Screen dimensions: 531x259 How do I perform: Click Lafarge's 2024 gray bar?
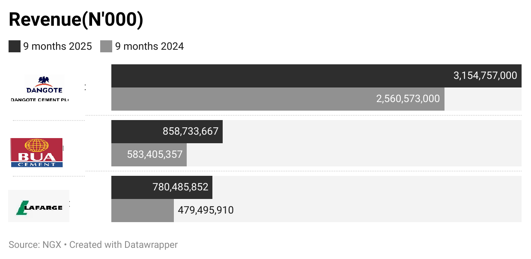(143, 211)
